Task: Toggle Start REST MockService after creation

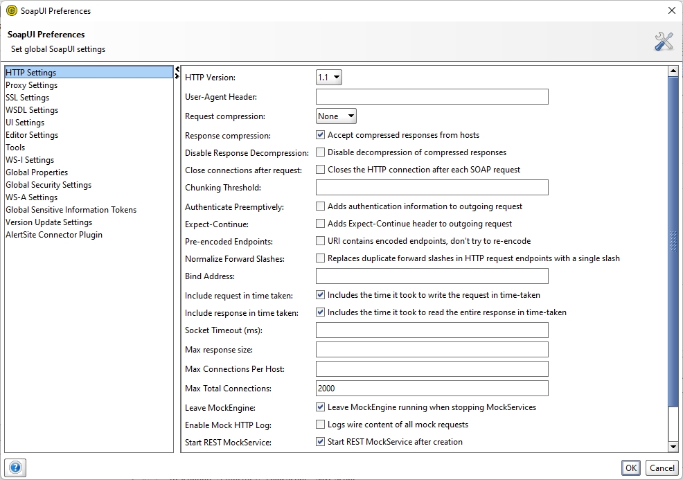Action: (x=320, y=442)
